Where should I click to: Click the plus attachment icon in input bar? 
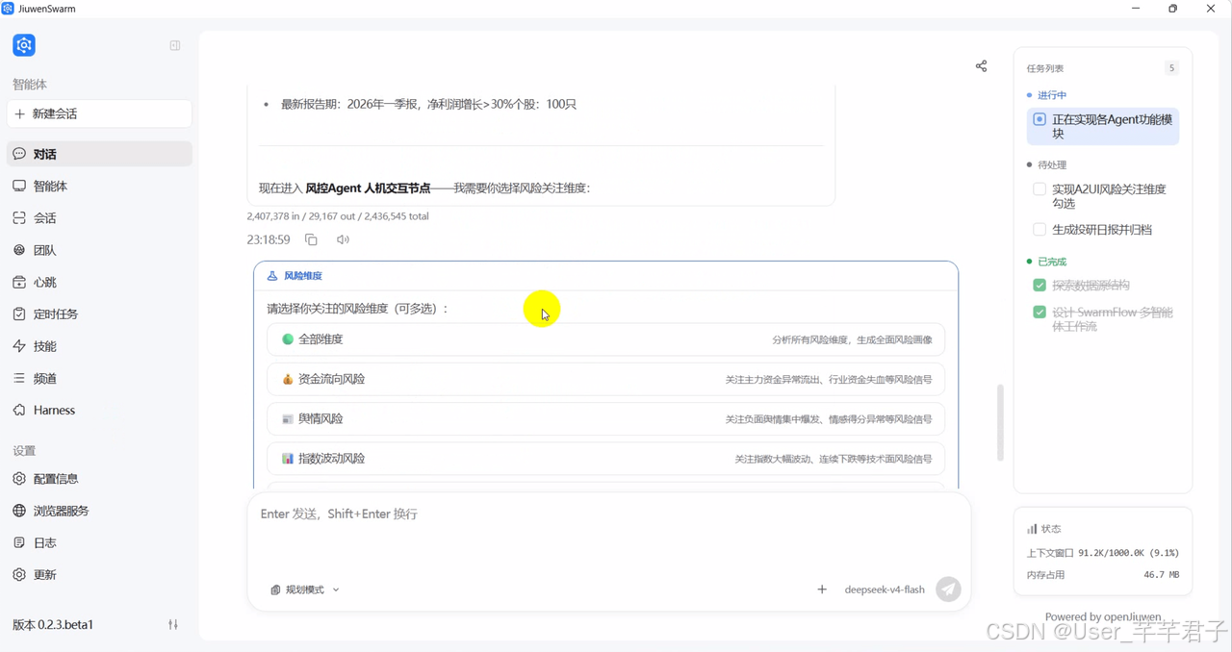(x=822, y=589)
